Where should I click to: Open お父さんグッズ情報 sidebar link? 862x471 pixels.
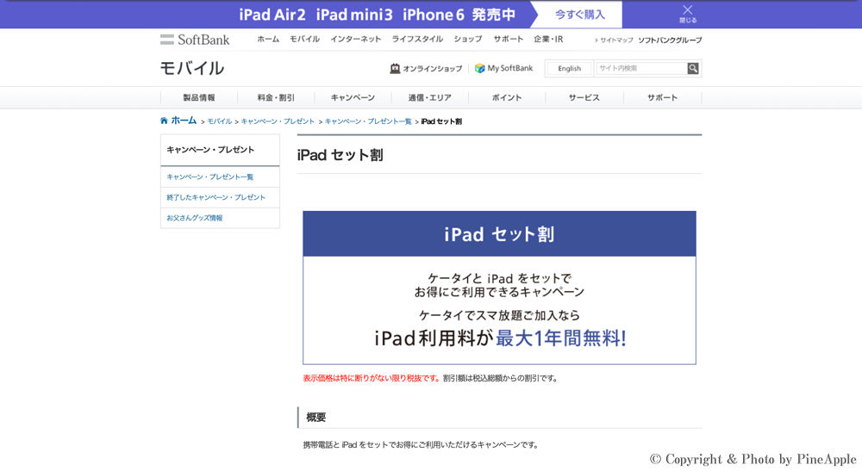(195, 219)
